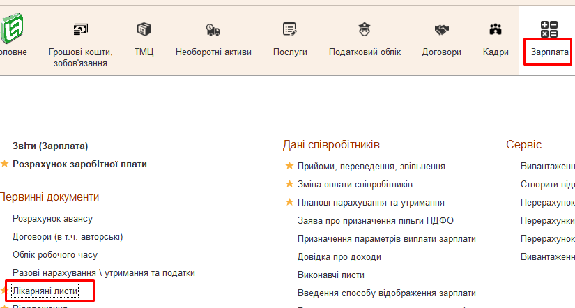
Task: Toggle favorite star for Розрахунок заробітної плати
Action: (4, 164)
